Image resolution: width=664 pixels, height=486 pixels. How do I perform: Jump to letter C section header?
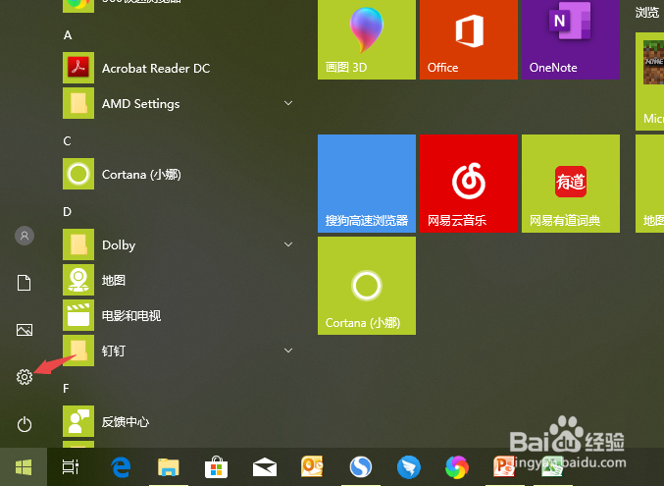67,141
